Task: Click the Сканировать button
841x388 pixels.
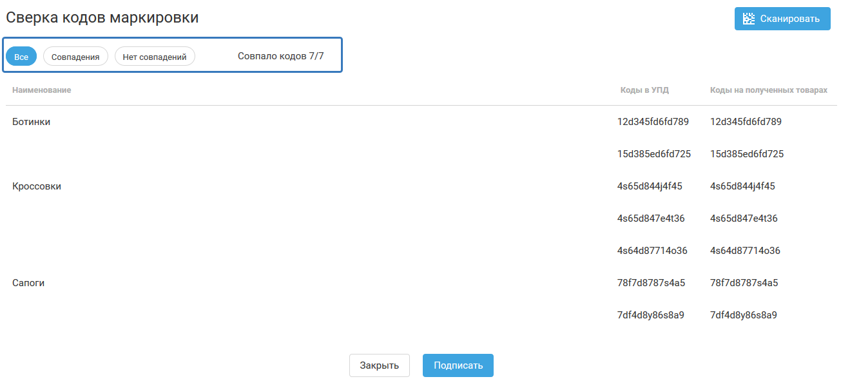Action: pyautogui.click(x=782, y=19)
